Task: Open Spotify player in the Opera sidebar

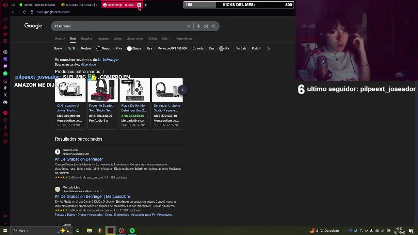Action: click(x=5, y=113)
